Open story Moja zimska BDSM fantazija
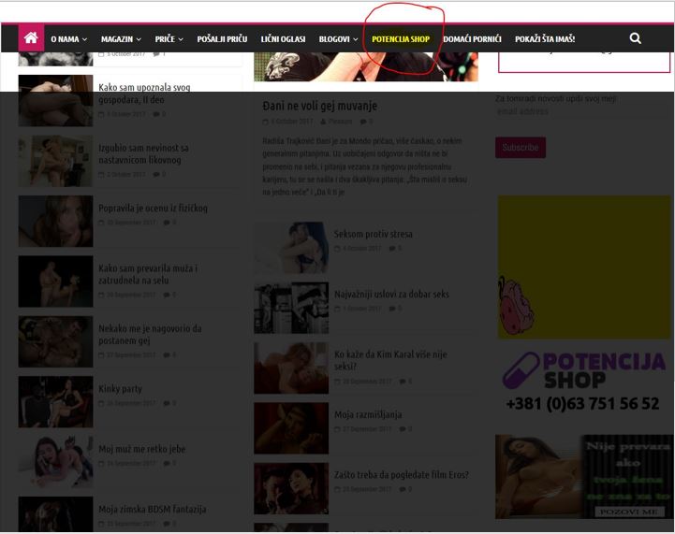Image resolution: width=675 pixels, height=534 pixels. (x=152, y=509)
